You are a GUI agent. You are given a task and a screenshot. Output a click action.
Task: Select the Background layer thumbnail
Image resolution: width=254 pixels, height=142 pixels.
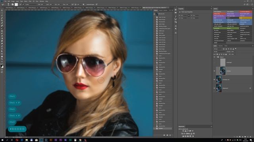(219, 88)
